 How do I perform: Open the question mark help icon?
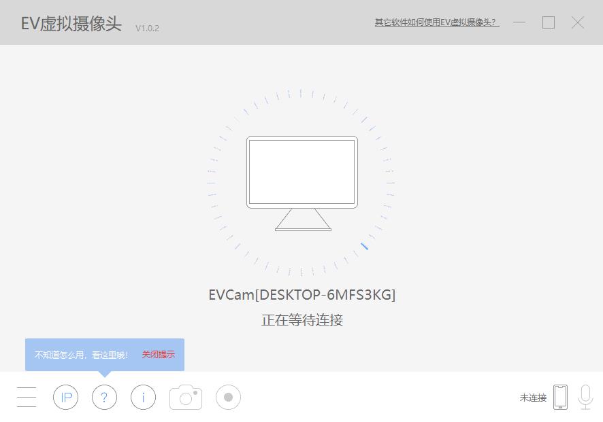(x=104, y=397)
